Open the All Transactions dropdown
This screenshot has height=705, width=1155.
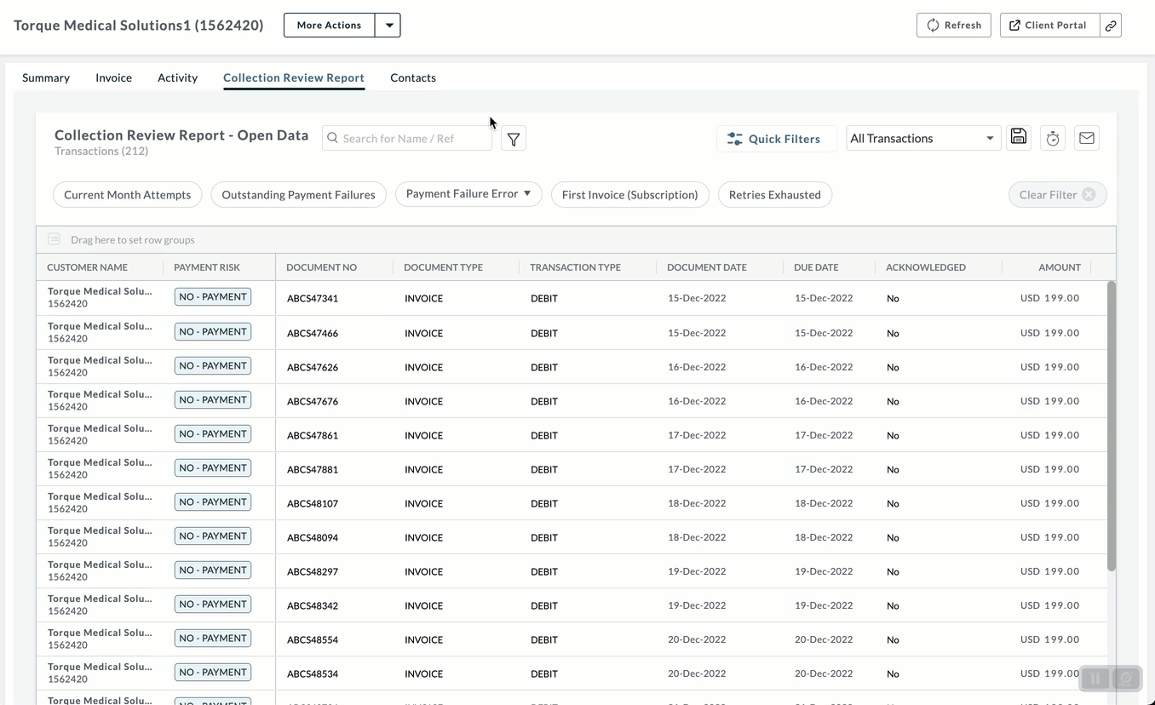[x=922, y=138]
